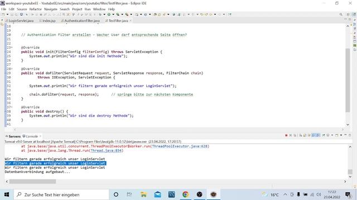This screenshot has width=357, height=200.
Task: Select the Java EE perspective icon
Action: point(354,14)
